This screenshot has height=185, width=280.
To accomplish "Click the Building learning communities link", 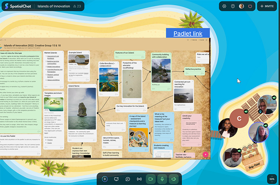I will 53,62.
